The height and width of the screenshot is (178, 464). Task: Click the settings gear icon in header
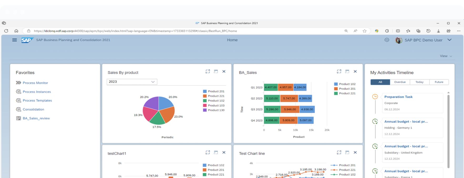click(387, 40)
